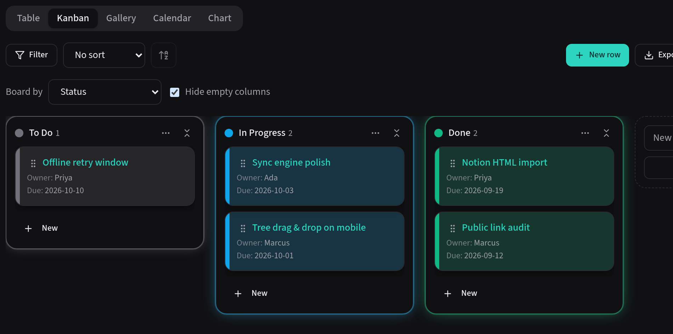This screenshot has width=673, height=334.
Task: Click 'Due: 2026-10-10' text
Action: (x=55, y=190)
